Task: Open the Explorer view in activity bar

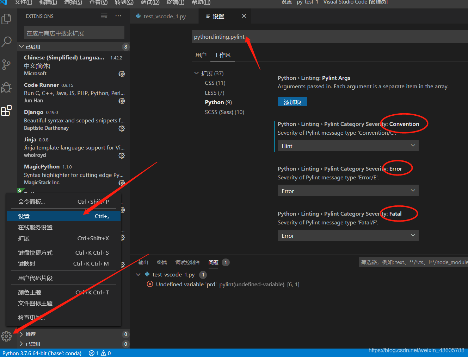Action: coord(6,19)
